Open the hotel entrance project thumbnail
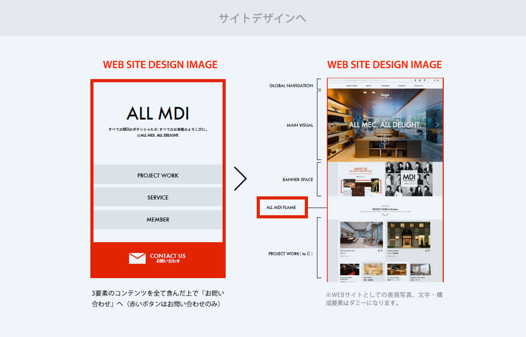This screenshot has height=337, width=526. click(409, 235)
